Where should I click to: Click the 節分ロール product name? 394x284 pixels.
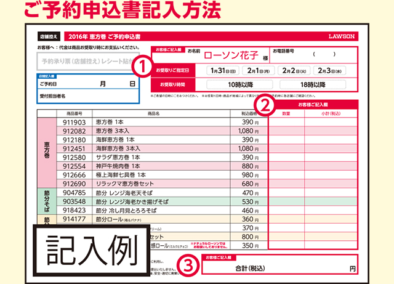[118, 219]
